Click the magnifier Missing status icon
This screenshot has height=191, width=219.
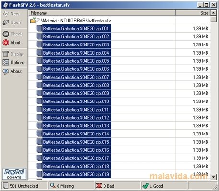point(53,186)
